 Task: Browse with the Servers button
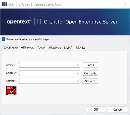pos(91,81)
